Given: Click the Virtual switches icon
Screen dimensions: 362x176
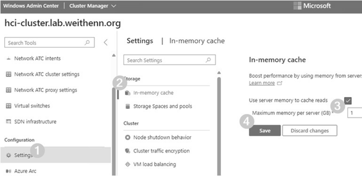Looking at the screenshot, I should click(x=8, y=106).
